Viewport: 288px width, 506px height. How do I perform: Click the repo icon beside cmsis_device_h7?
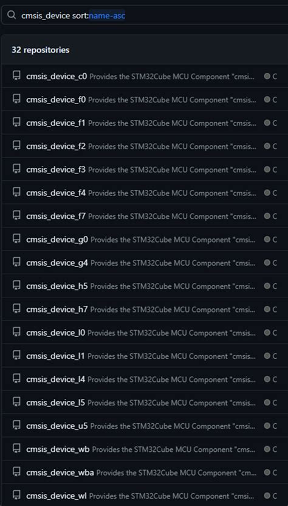pos(16,309)
